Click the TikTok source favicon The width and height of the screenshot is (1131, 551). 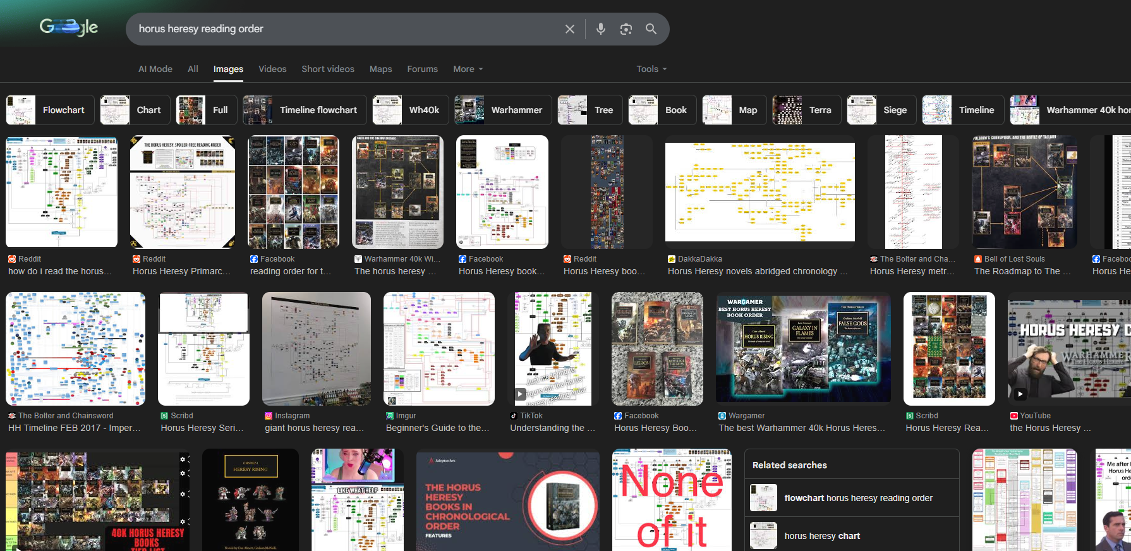(x=514, y=416)
